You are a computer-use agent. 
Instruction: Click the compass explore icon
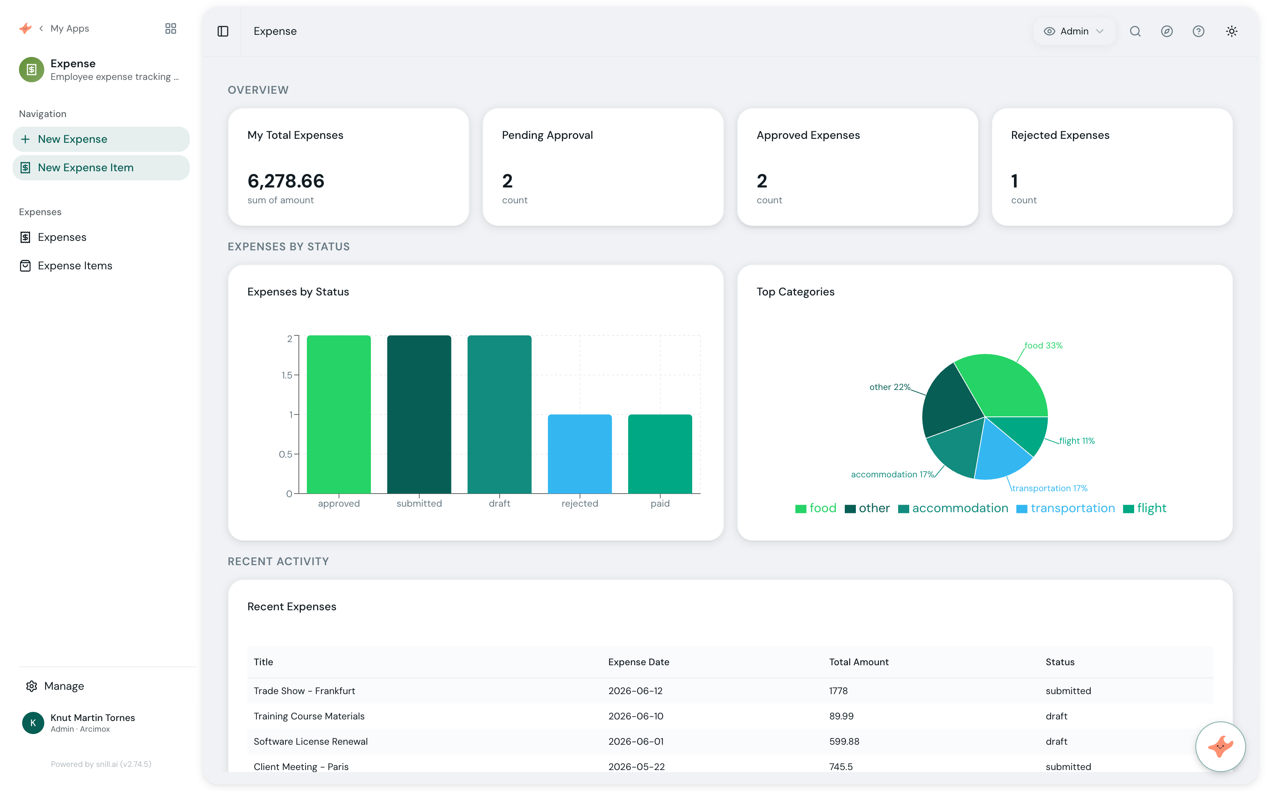(x=1167, y=31)
